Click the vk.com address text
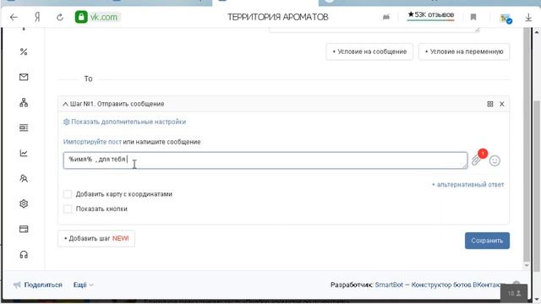Viewport: 541px width, 304px height. 104,17
